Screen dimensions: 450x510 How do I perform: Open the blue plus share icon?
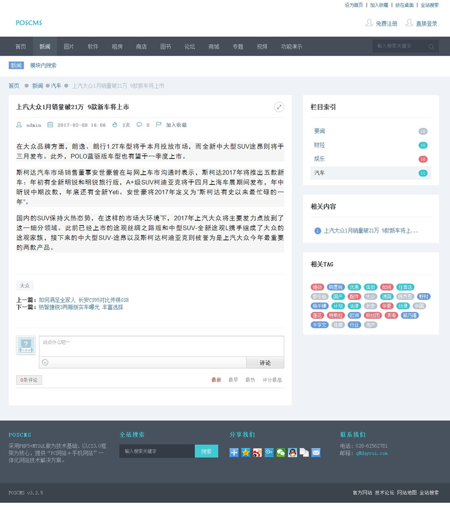coord(234,452)
